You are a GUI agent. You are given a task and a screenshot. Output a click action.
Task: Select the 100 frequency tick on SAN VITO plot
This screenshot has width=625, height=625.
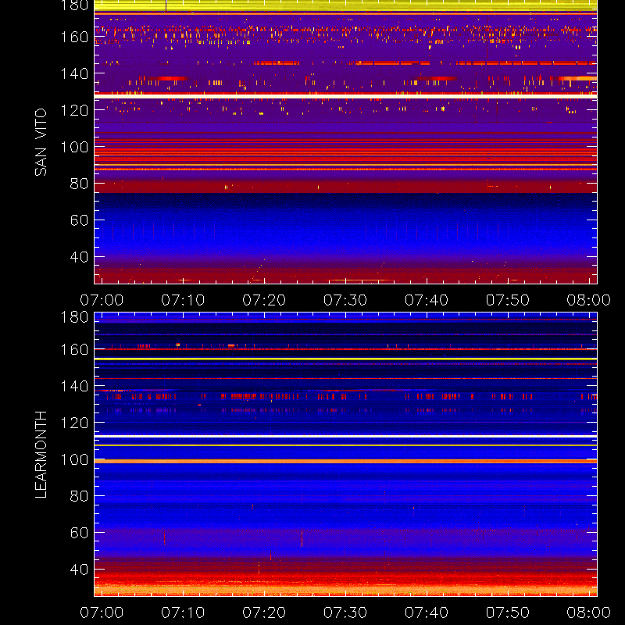(74, 147)
